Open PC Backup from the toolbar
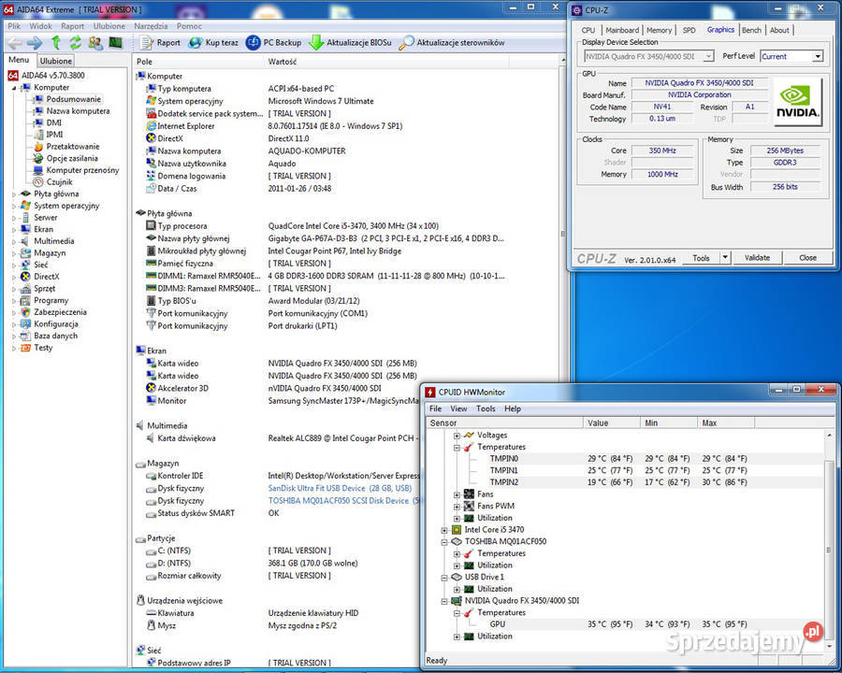The height and width of the screenshot is (673, 842). (x=274, y=42)
